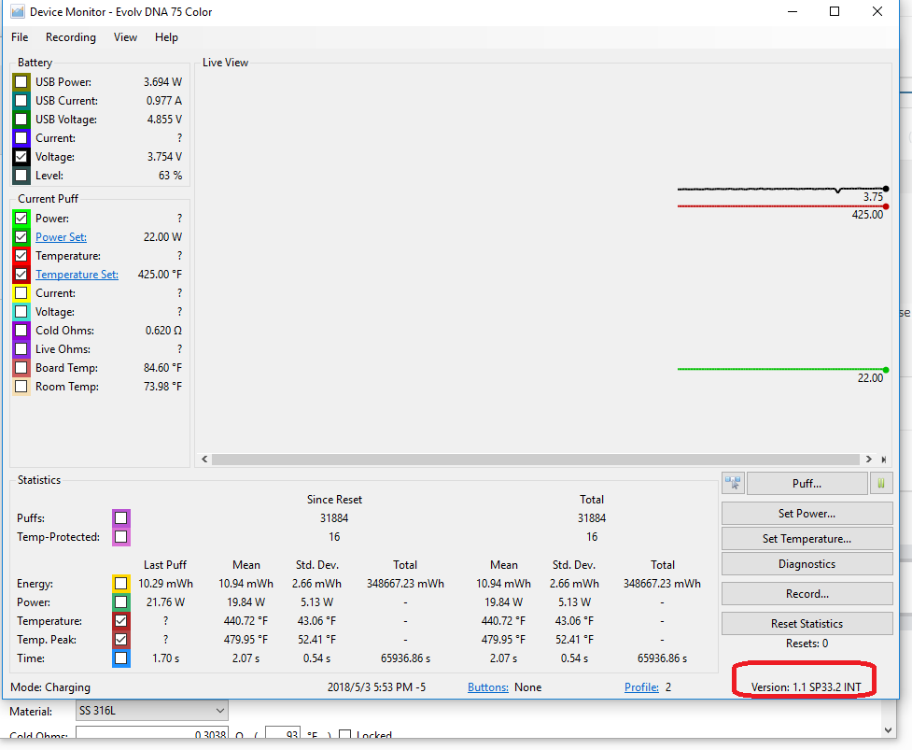The height and width of the screenshot is (750, 912).
Task: Open the Temperature Set link
Action: point(77,275)
